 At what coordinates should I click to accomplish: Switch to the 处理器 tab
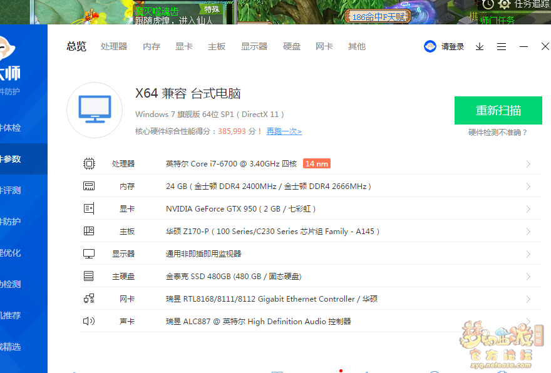coord(114,46)
